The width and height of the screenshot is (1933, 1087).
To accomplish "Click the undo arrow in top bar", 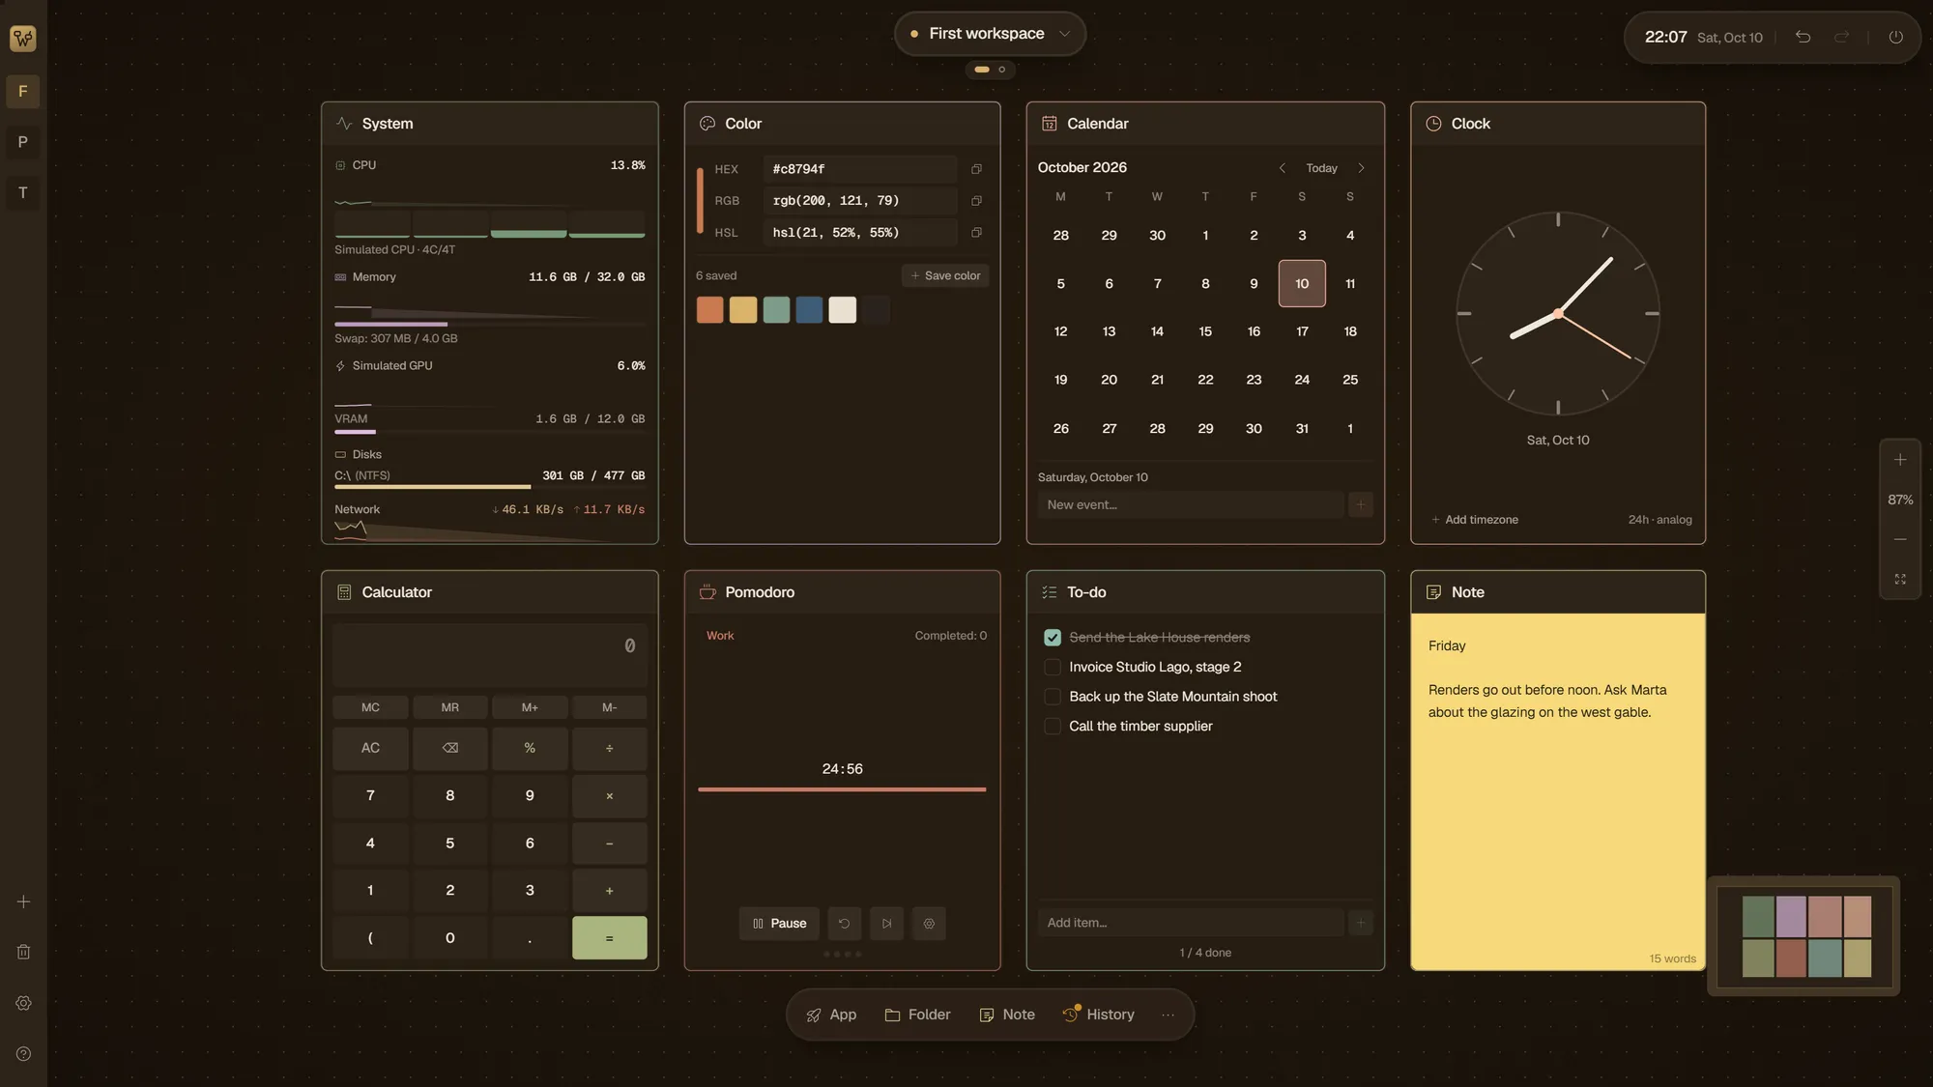I will 1803,37.
